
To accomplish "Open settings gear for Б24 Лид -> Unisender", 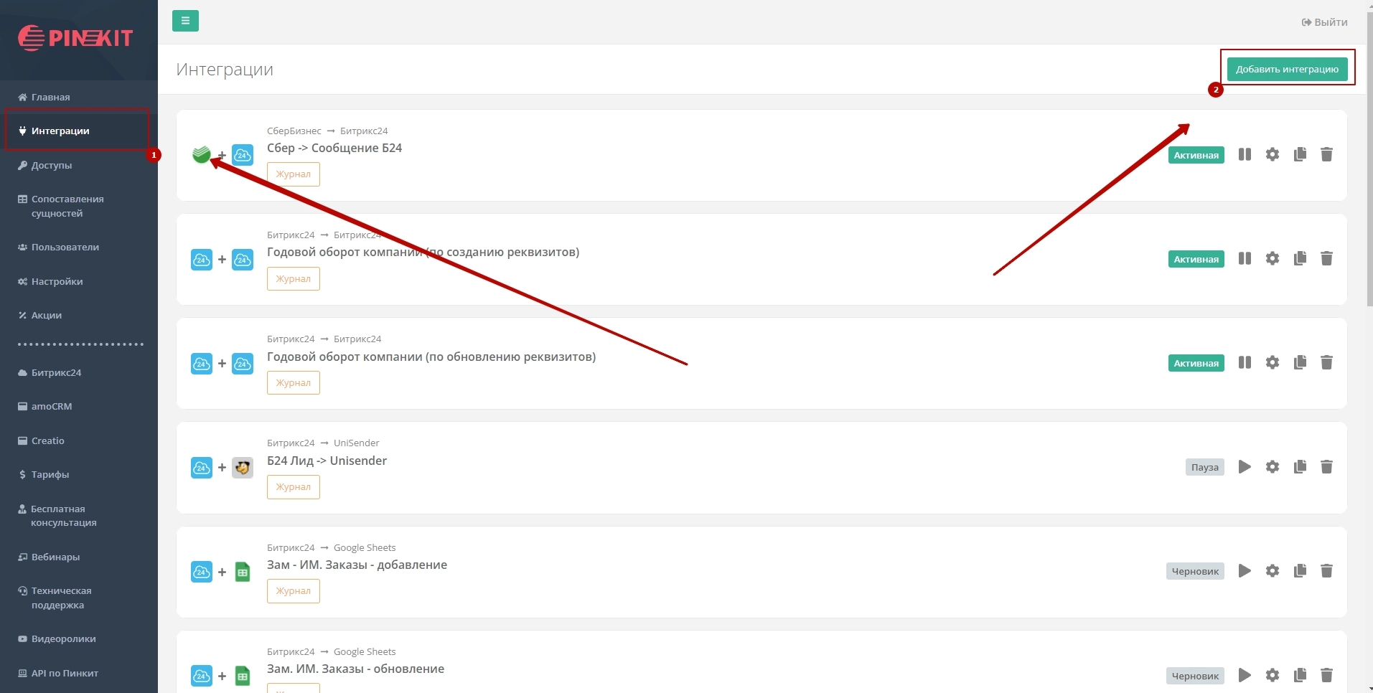I will point(1273,467).
